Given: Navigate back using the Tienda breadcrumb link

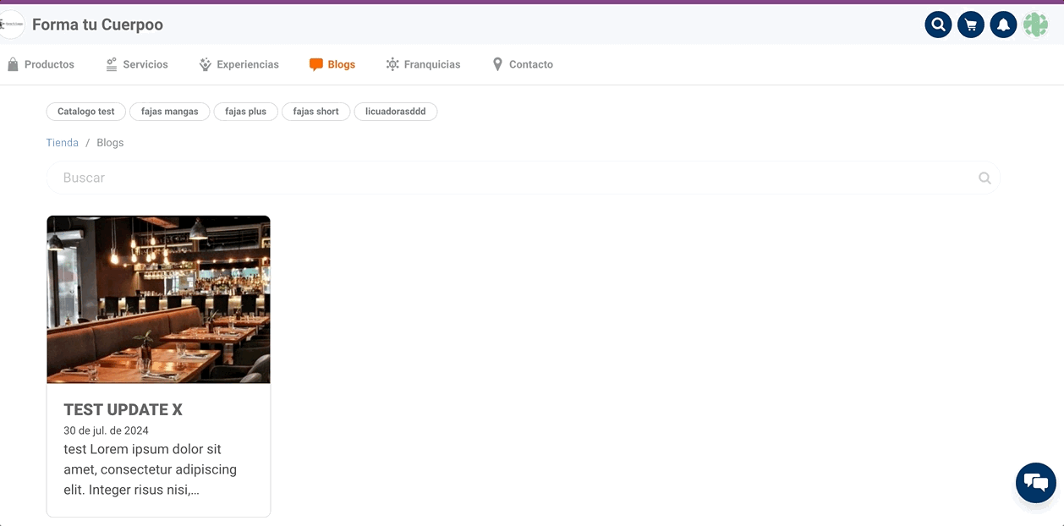Looking at the screenshot, I should 62,142.
